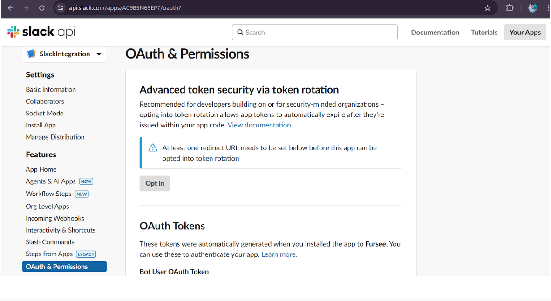Follow the Learn more link
The width and height of the screenshot is (551, 301).
click(279, 254)
